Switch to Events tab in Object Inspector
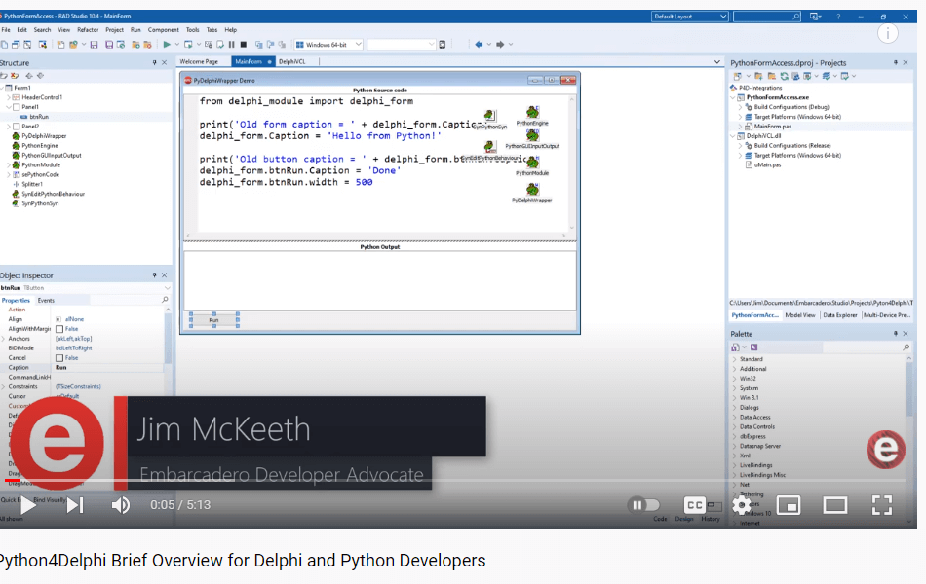926x584 pixels. click(x=46, y=300)
